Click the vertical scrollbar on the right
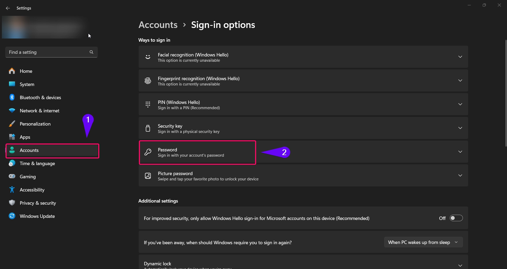This screenshot has width=507, height=269. 506,93
